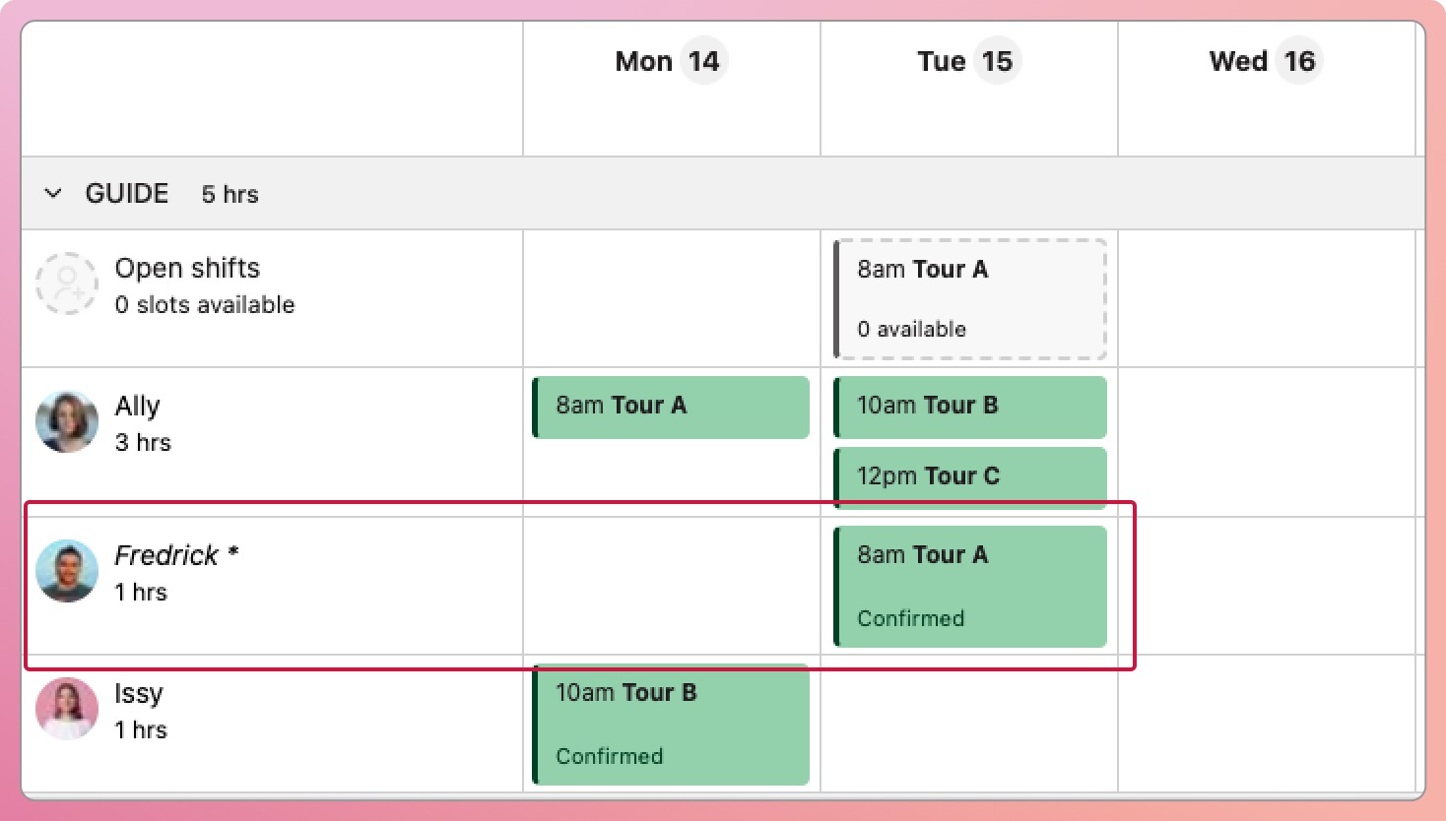1446x821 pixels.
Task: Select the Wed 16 column header
Action: (1265, 61)
